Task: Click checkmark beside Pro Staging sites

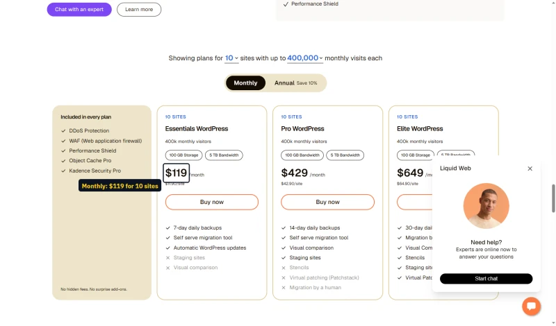Action: coord(284,258)
